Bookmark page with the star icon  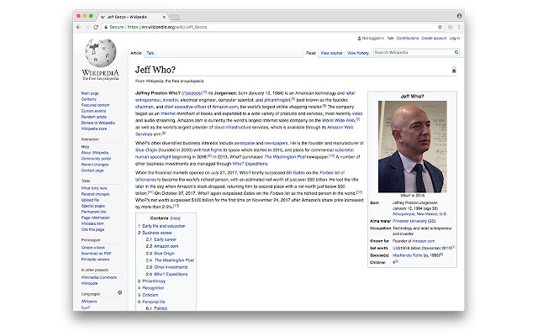coord(440,27)
